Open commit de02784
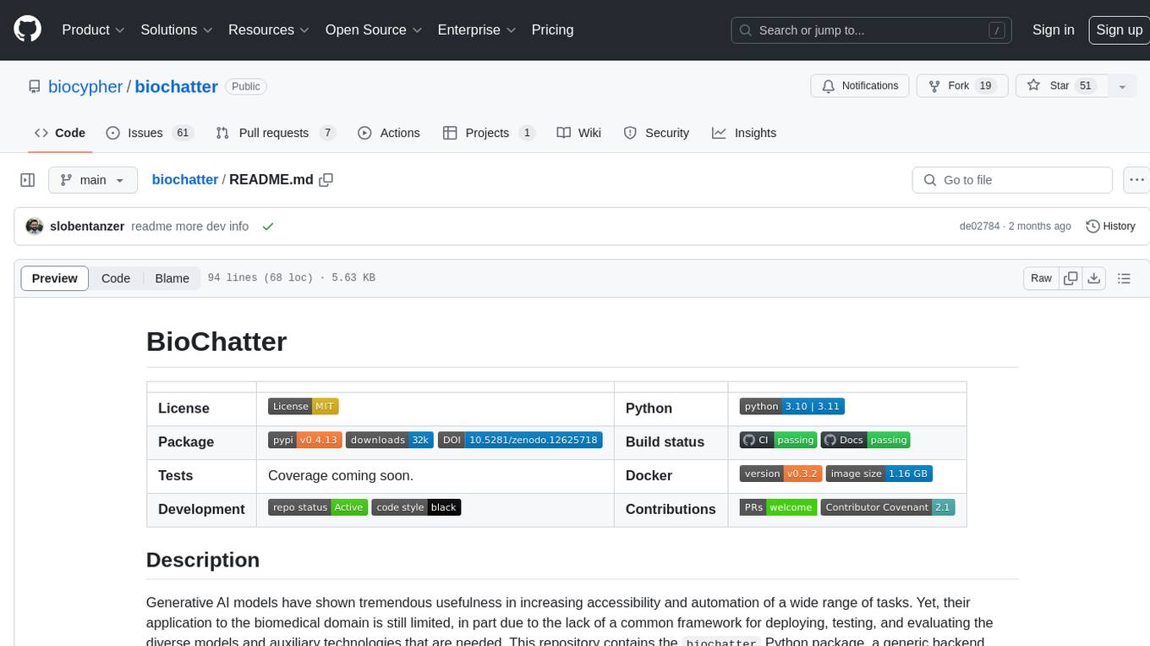Viewport: 1150px width, 646px height. point(979,227)
